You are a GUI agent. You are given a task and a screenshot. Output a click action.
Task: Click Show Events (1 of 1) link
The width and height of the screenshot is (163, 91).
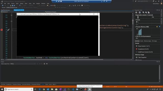click(x=144, y=46)
